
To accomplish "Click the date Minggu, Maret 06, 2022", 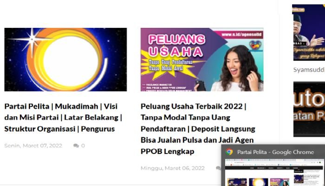I will pyautogui.click(x=173, y=168).
